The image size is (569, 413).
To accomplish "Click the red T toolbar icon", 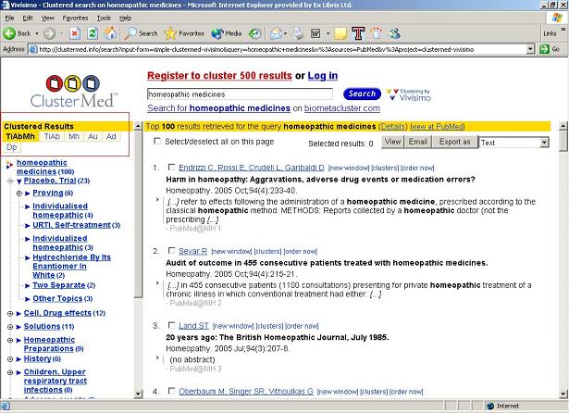I will point(358,33).
